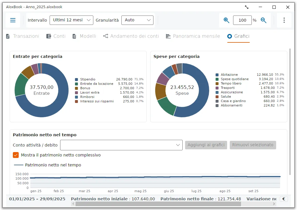The height and width of the screenshot is (210, 297).
Task: Open the Granularità Auto dropdown
Action: 137,20
